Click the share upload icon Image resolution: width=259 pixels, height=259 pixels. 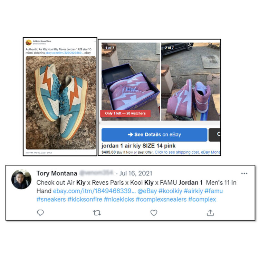(210, 213)
